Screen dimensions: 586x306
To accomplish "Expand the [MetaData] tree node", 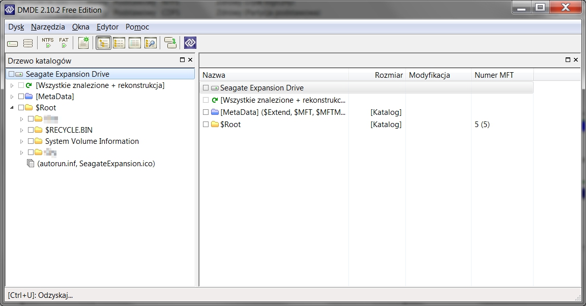I will (x=12, y=97).
